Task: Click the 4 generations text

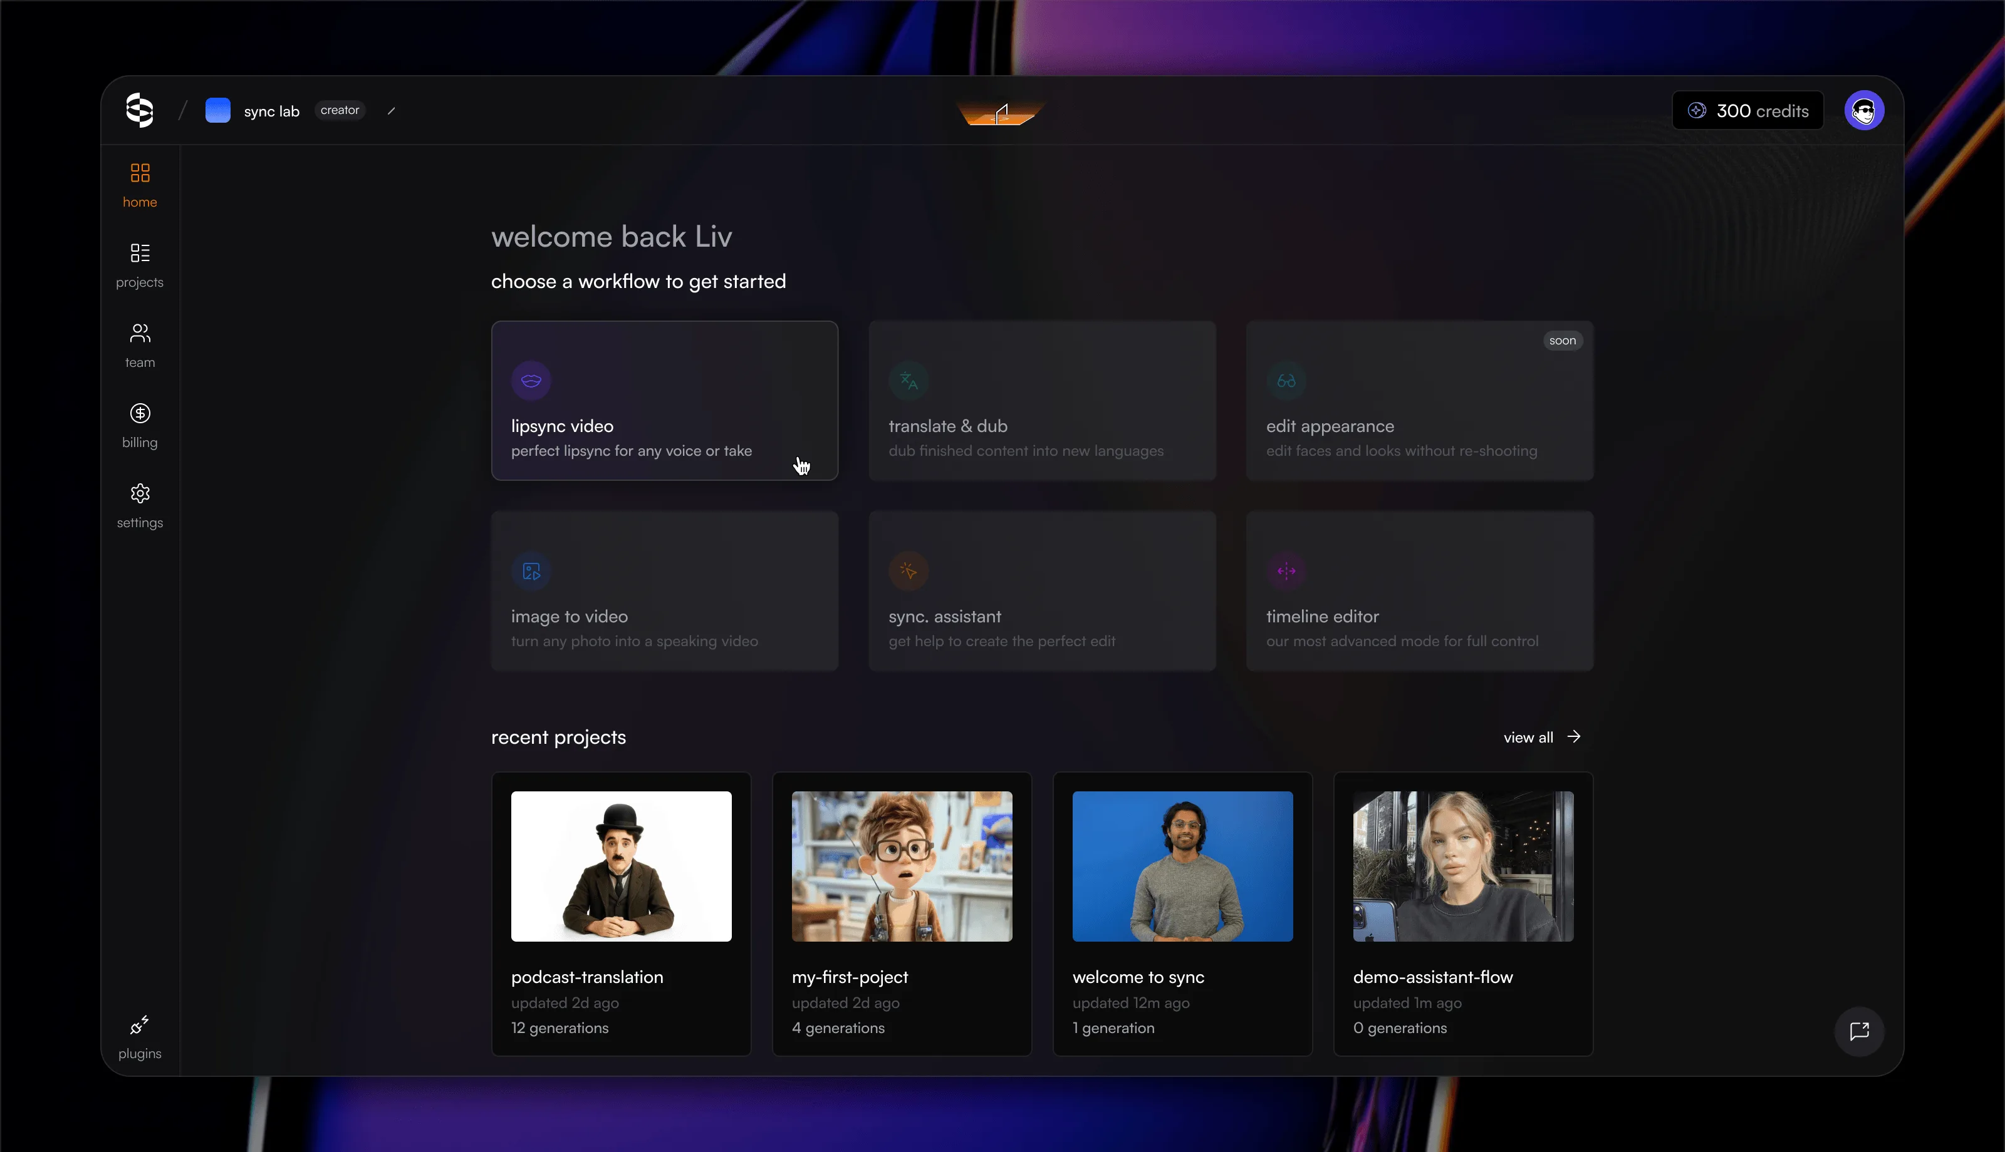Action: tap(838, 1028)
